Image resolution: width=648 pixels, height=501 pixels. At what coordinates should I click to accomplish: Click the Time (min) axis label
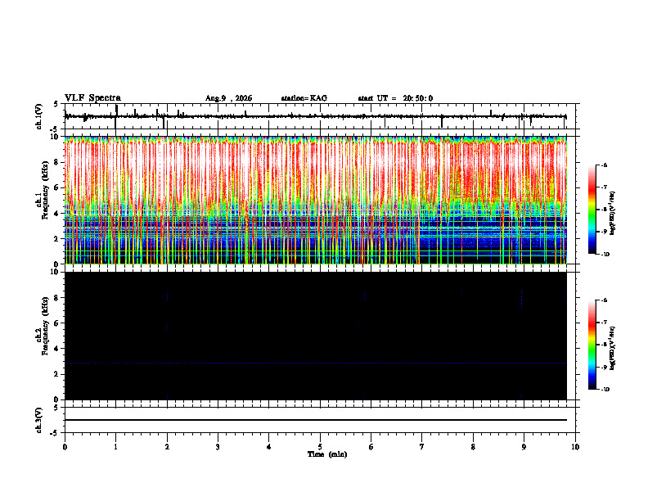327,454
